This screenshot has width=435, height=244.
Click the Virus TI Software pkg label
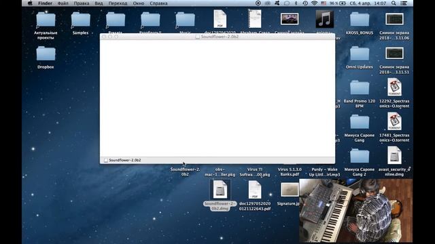255,171
